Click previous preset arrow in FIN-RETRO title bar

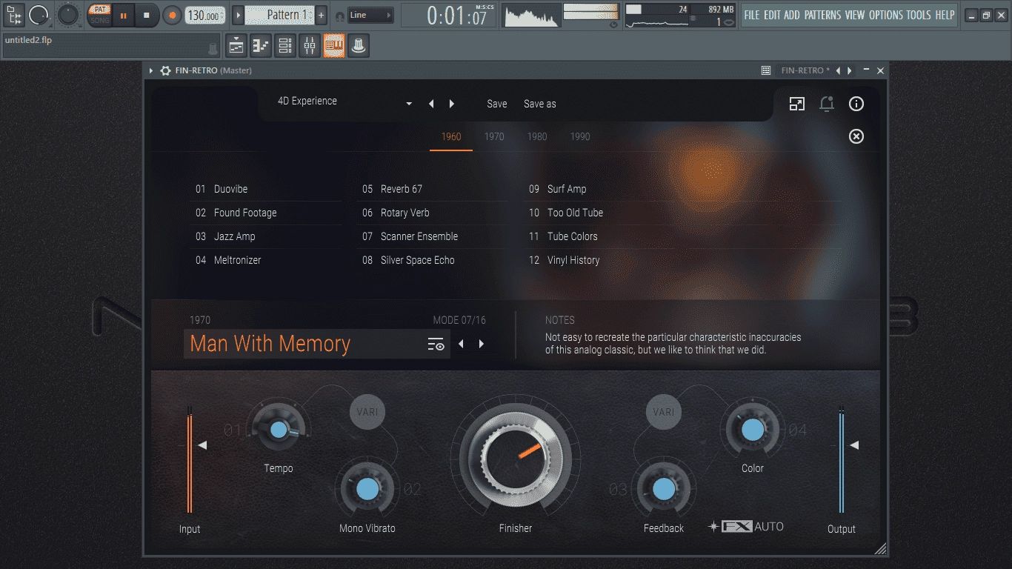tap(838, 70)
